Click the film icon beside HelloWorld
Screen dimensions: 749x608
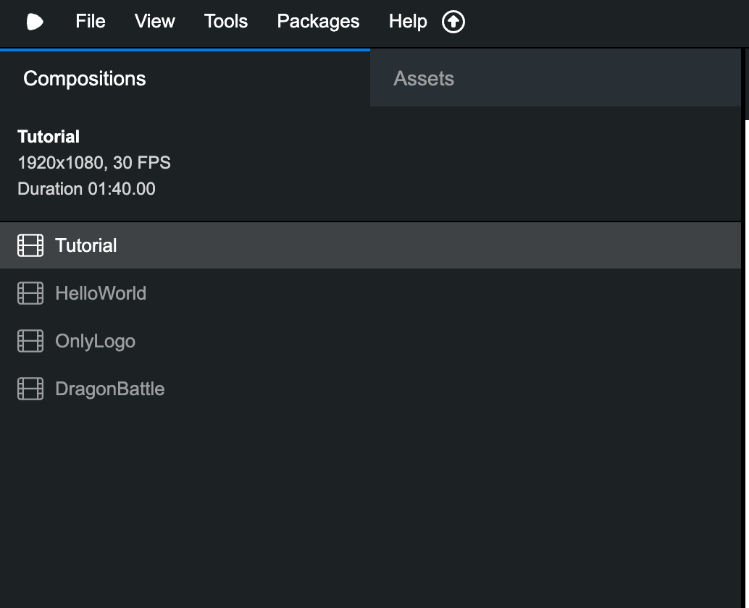click(30, 293)
